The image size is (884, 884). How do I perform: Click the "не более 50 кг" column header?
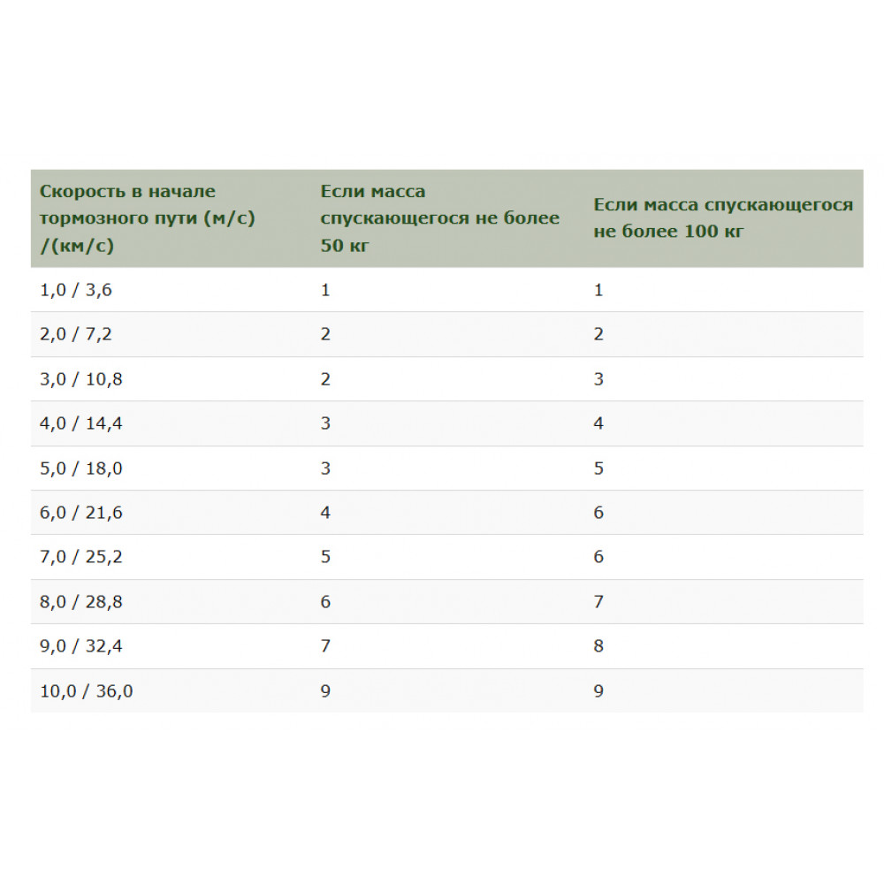coord(439,218)
